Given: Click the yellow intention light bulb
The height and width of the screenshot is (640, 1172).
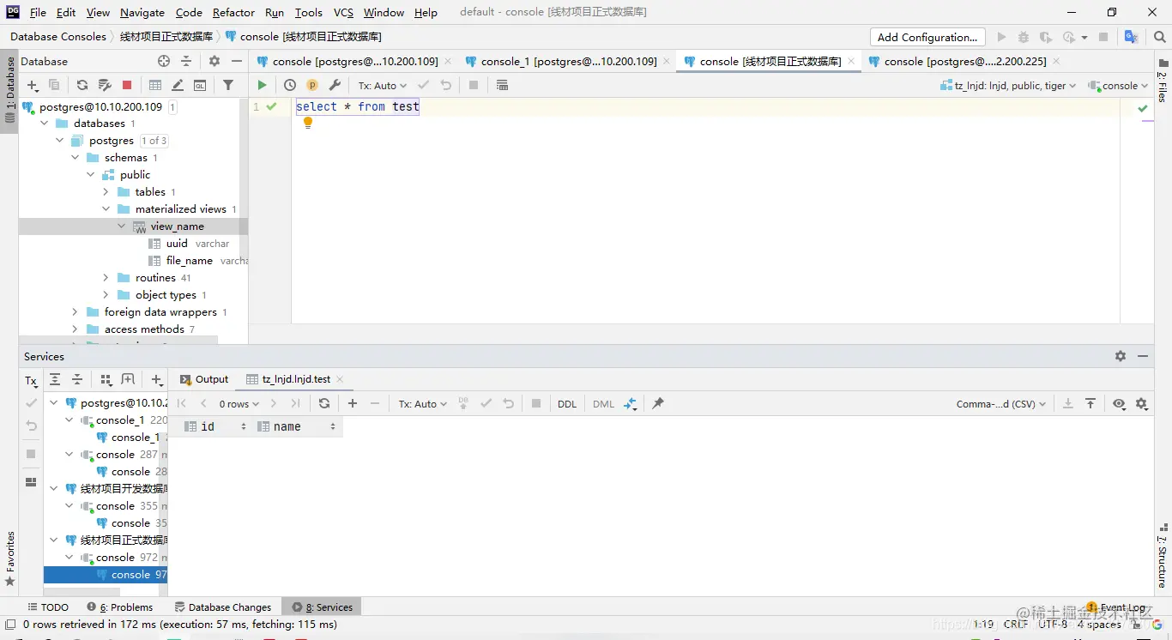Looking at the screenshot, I should [308, 123].
